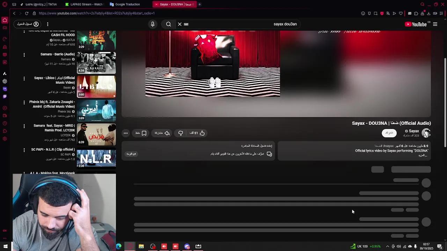Viewport: 447px width, 251px height.
Task: Open options menu for Phénix bbj Amirti
Action: (24, 102)
